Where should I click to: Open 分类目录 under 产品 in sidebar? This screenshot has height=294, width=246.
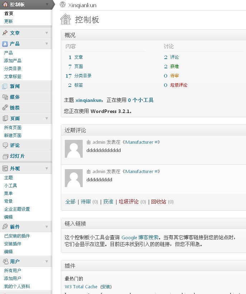pos(13,69)
